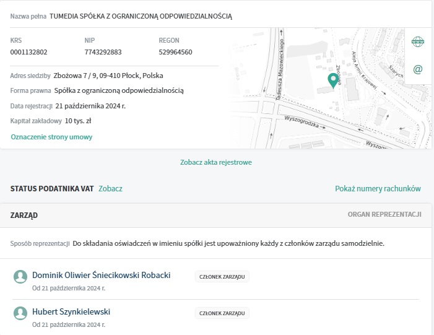Open the Oznaczenie strony umowy link
Viewport: 434px width, 335px height.
[51, 137]
